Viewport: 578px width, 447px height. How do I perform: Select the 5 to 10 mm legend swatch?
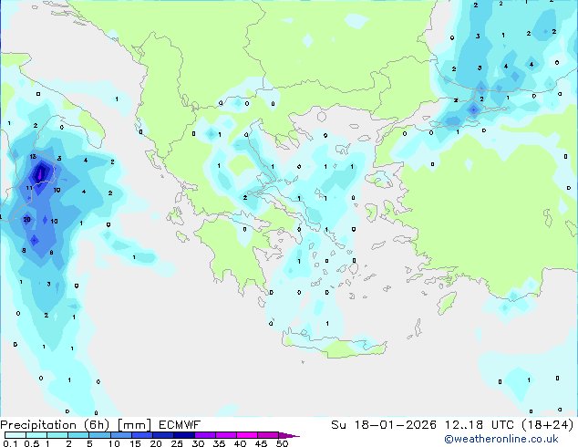click(99, 435)
